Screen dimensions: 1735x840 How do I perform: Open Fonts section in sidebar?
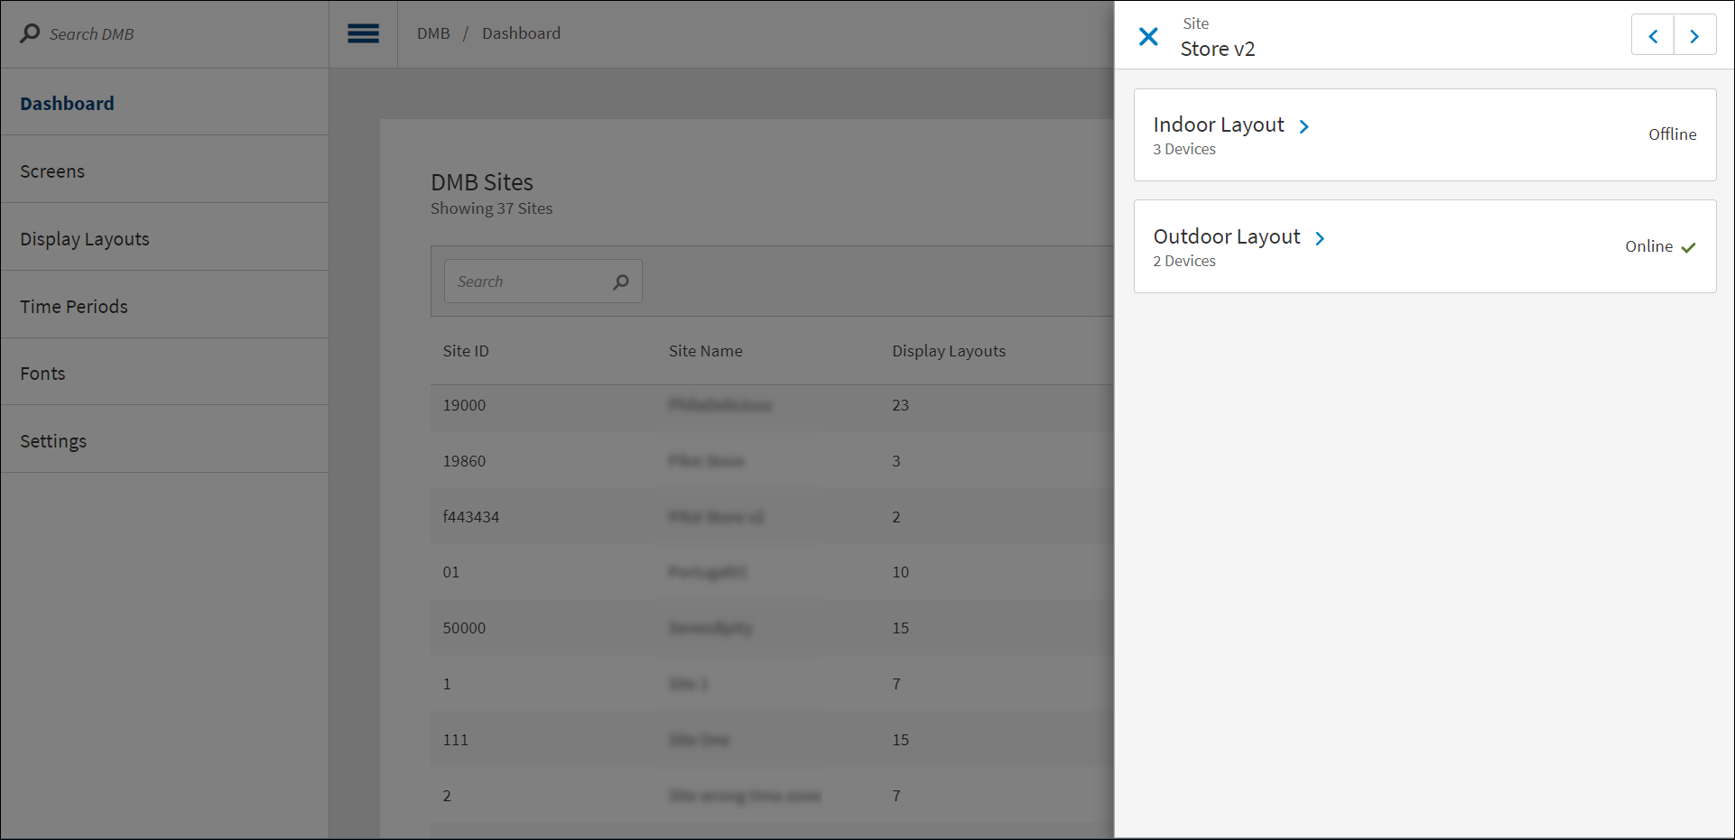(43, 374)
